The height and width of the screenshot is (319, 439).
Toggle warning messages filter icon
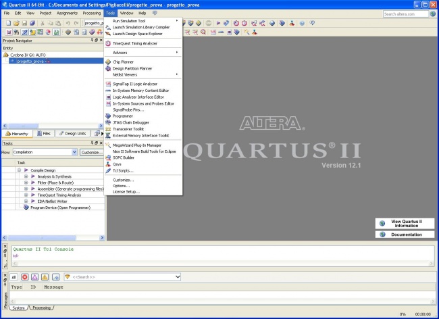pyautogui.click(x=45, y=277)
